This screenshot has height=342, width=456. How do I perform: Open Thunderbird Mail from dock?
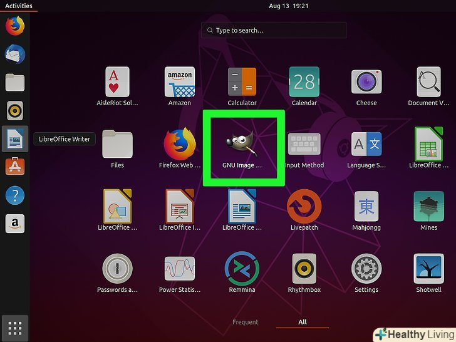tap(15, 54)
